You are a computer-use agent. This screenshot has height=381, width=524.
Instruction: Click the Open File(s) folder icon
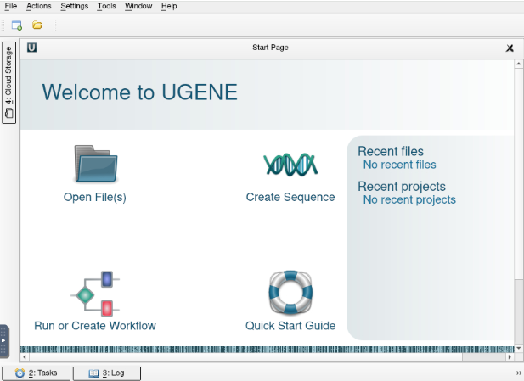[x=96, y=164]
